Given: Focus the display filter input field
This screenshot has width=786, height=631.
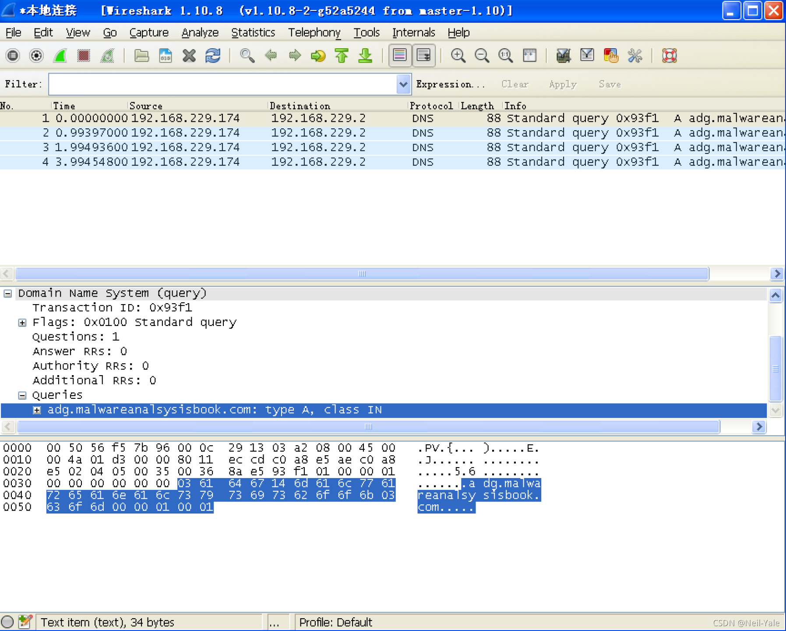Looking at the screenshot, I should pos(222,84).
